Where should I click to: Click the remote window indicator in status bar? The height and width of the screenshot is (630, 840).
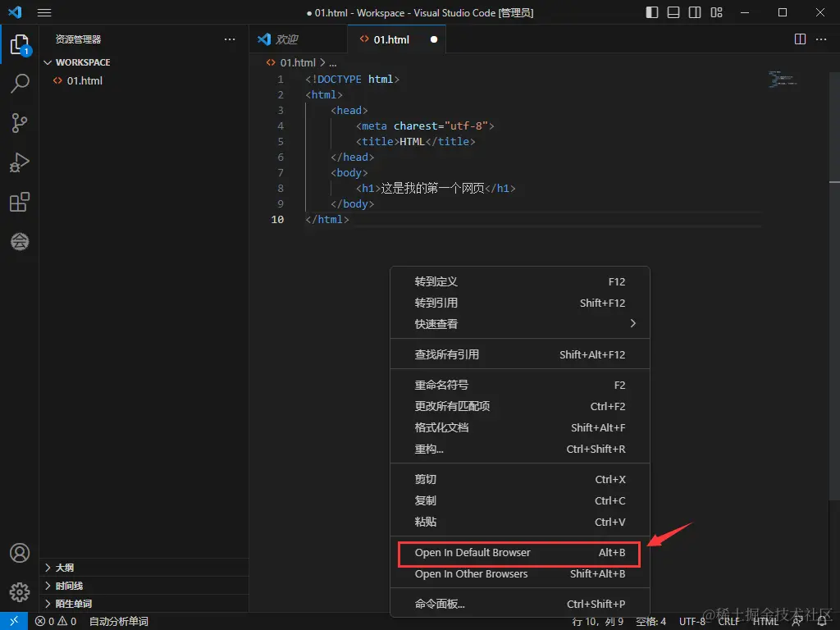click(14, 621)
